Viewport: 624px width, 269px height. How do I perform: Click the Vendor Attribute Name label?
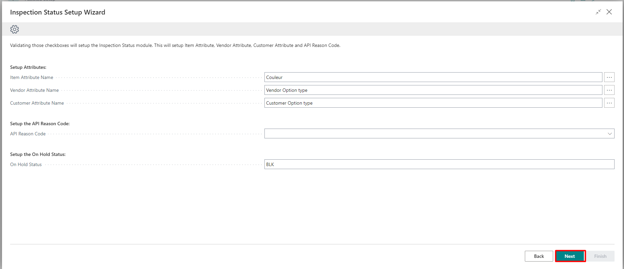[x=34, y=90]
